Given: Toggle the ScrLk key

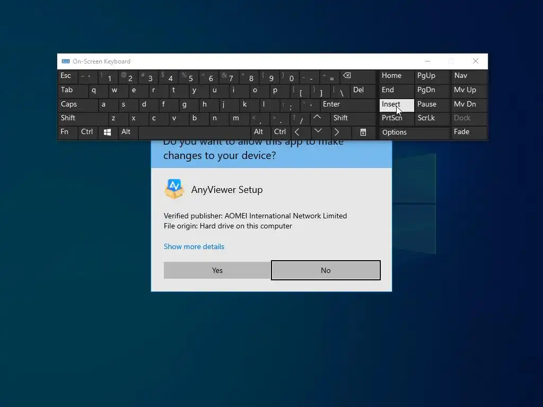Looking at the screenshot, I should pos(432,118).
